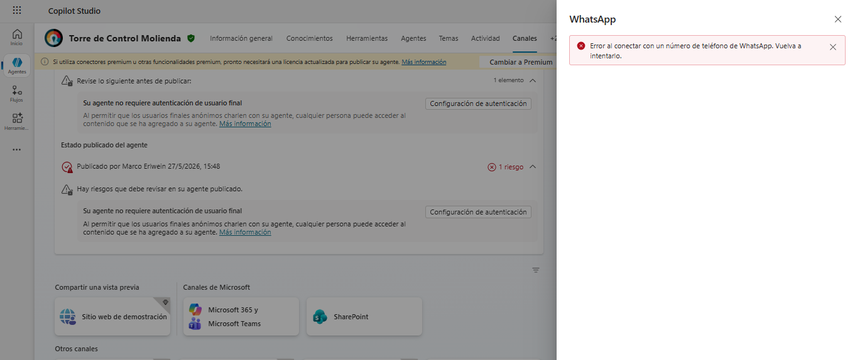This screenshot has height=360, width=850.
Task: Open the SharePoint channel card
Action: click(x=364, y=317)
